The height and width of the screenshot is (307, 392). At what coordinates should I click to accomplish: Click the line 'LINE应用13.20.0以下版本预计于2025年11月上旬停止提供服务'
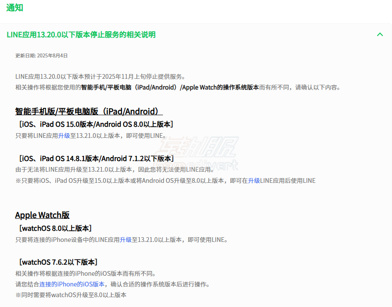pyautogui.click(x=100, y=77)
